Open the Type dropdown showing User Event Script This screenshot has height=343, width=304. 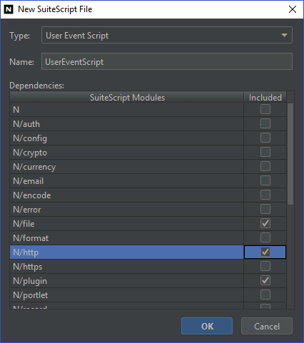pos(167,35)
